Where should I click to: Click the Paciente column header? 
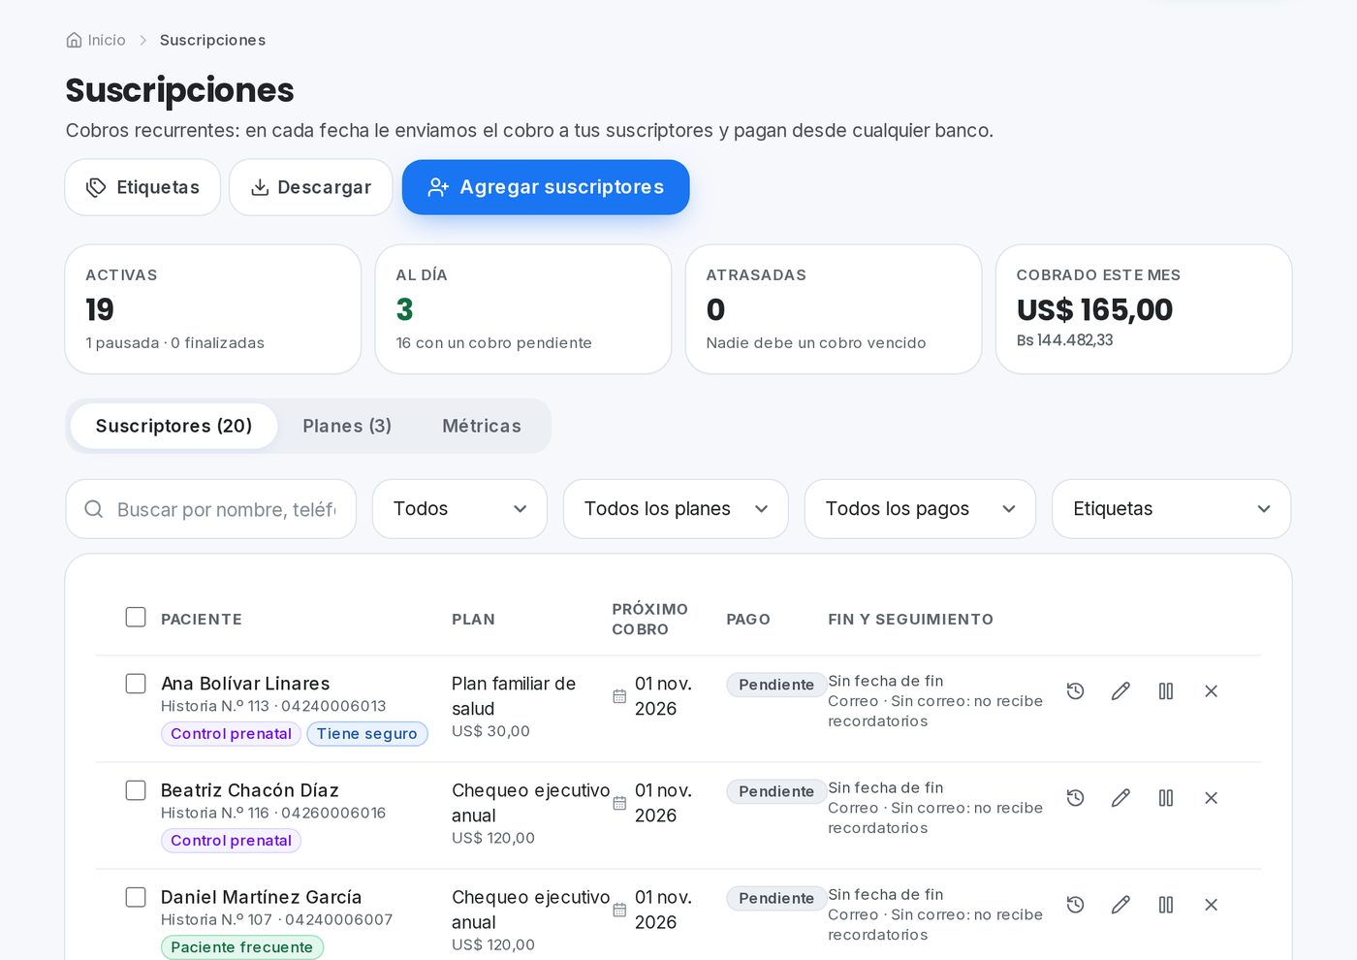coord(202,619)
